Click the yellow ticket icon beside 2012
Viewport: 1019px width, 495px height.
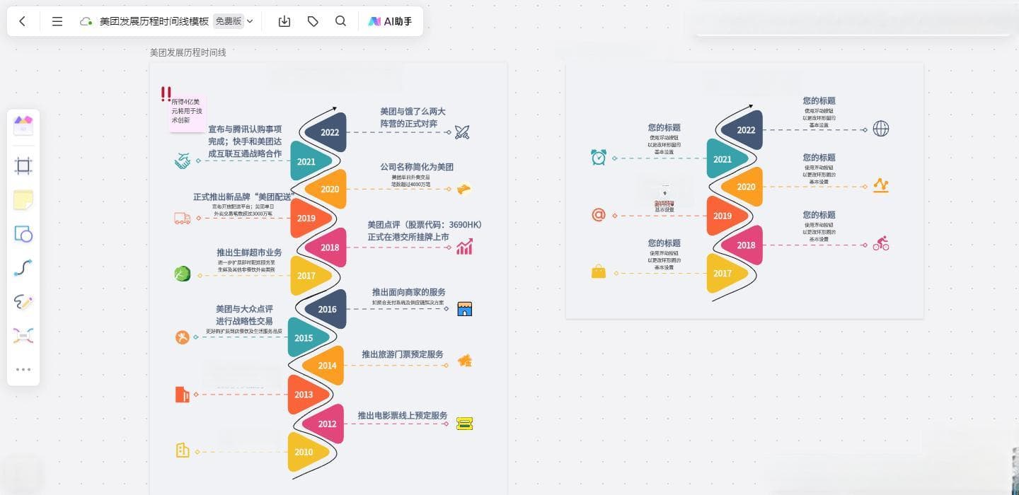[x=464, y=424]
